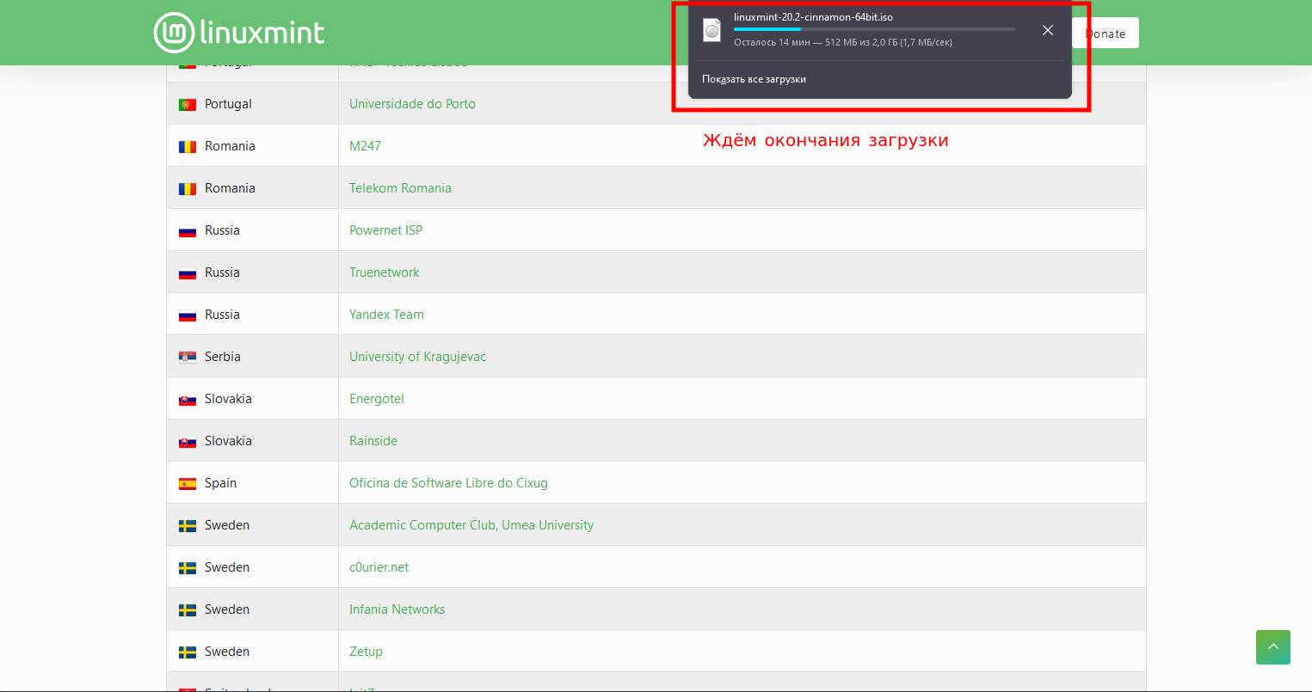
Task: Click the Linux Mint logo
Action: click(x=239, y=33)
